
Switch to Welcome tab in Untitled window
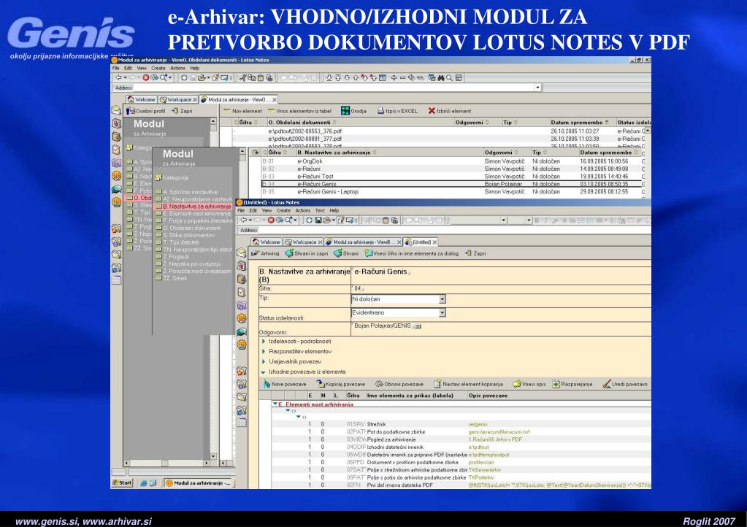267,242
